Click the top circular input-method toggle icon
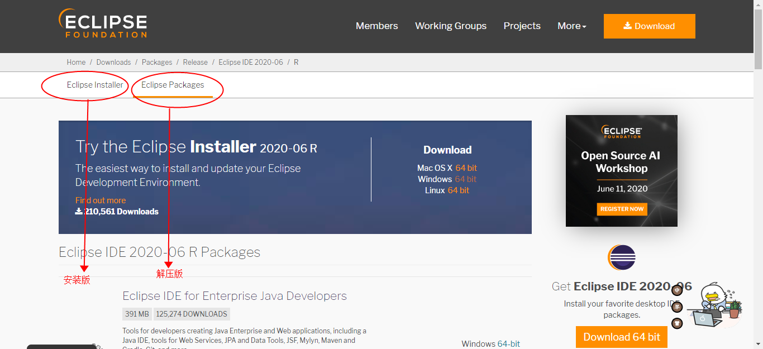 [677, 290]
